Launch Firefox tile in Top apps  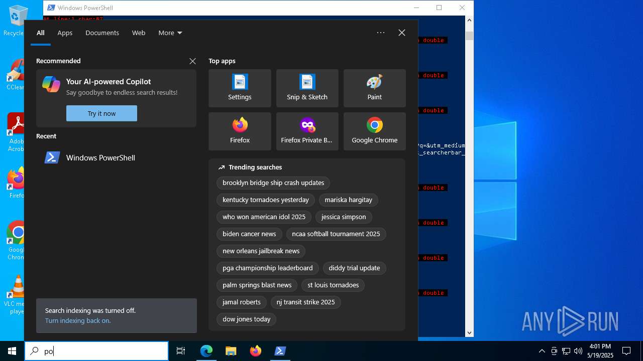240,131
